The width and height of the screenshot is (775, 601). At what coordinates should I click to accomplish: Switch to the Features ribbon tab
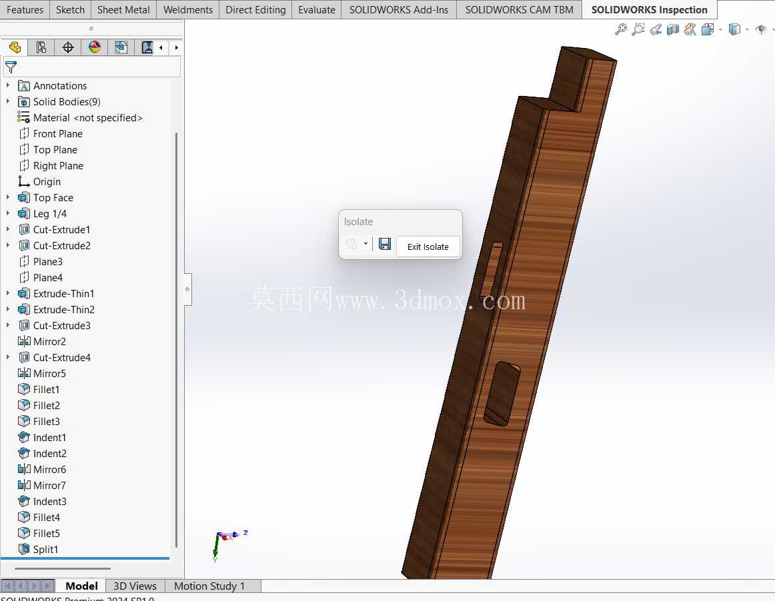tap(25, 10)
